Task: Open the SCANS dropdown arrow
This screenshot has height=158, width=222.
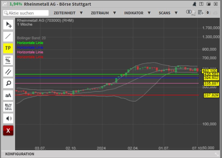Action: (x=176, y=13)
